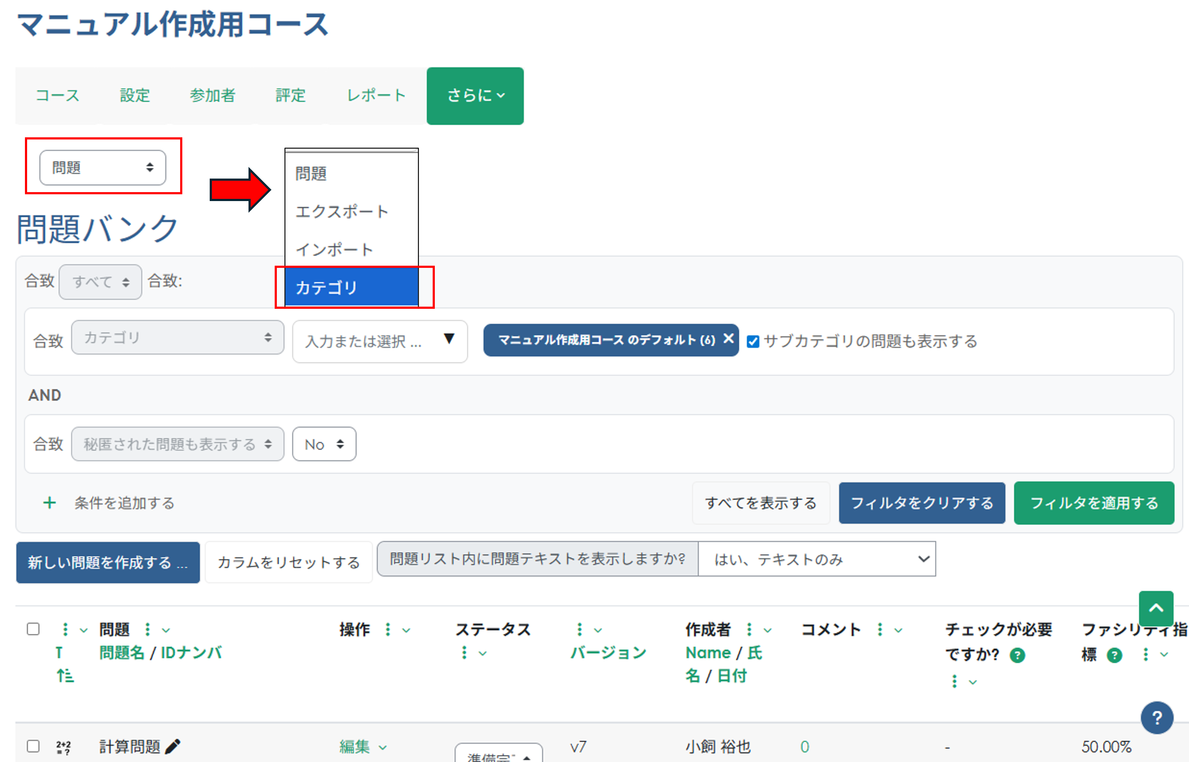This screenshot has height=762, width=1189.
Task: Open the No dropdown for hidden questions
Action: tap(324, 444)
